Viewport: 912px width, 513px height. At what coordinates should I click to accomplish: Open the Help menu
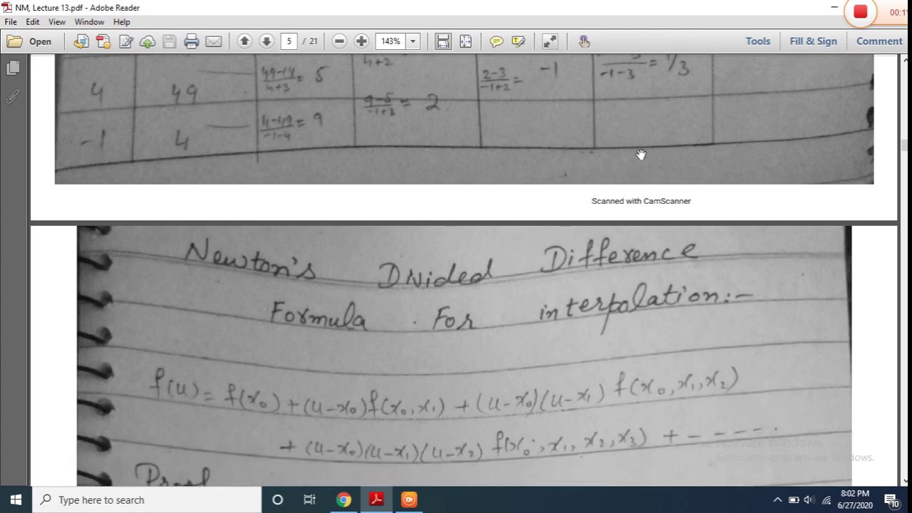click(x=122, y=22)
